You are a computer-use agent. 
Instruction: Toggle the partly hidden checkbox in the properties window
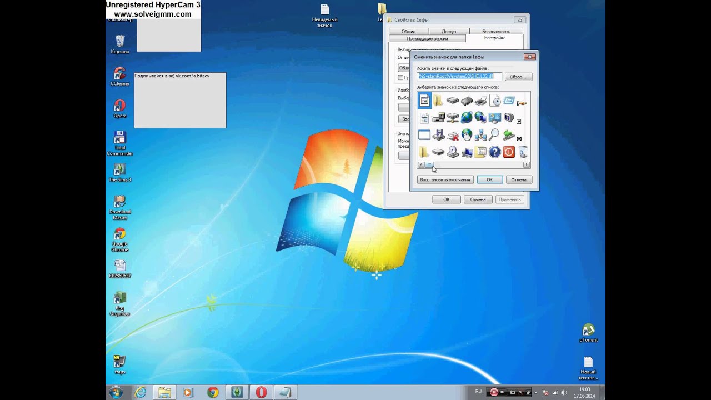coord(400,78)
